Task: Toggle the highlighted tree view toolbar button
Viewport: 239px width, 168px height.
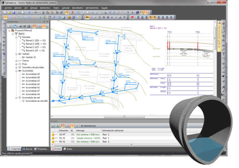Action: 34,26
